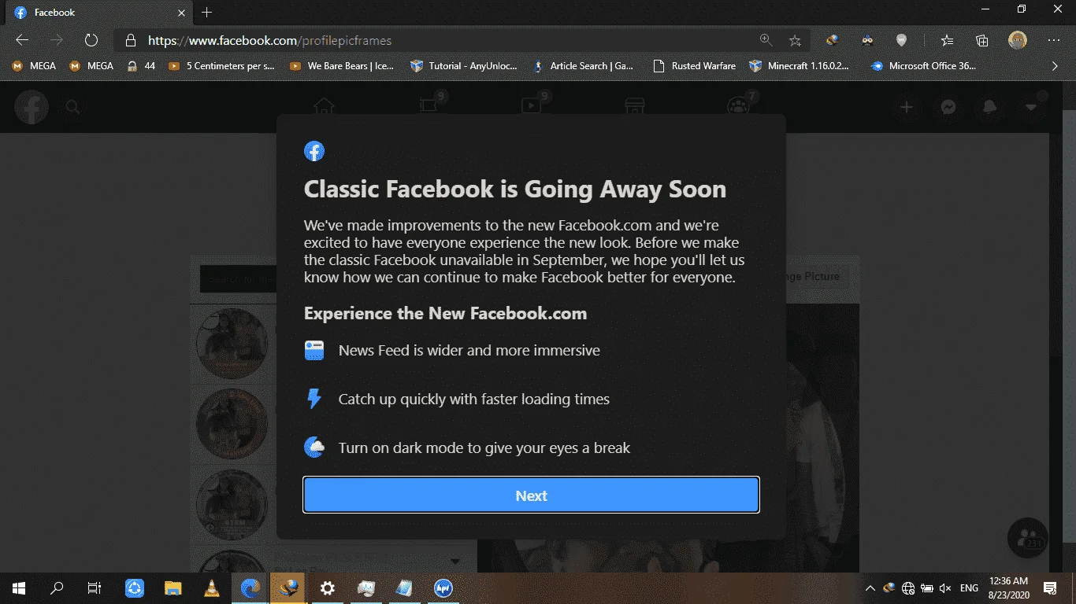The height and width of the screenshot is (604, 1076).
Task: Select the Facebook tab
Action: [98, 13]
